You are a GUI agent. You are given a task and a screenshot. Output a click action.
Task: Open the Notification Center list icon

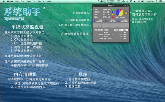pos(161,1)
